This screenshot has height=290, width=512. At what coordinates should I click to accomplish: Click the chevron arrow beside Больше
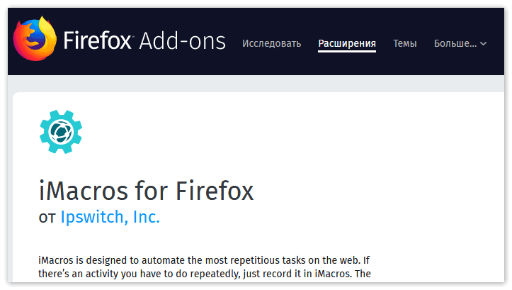484,44
